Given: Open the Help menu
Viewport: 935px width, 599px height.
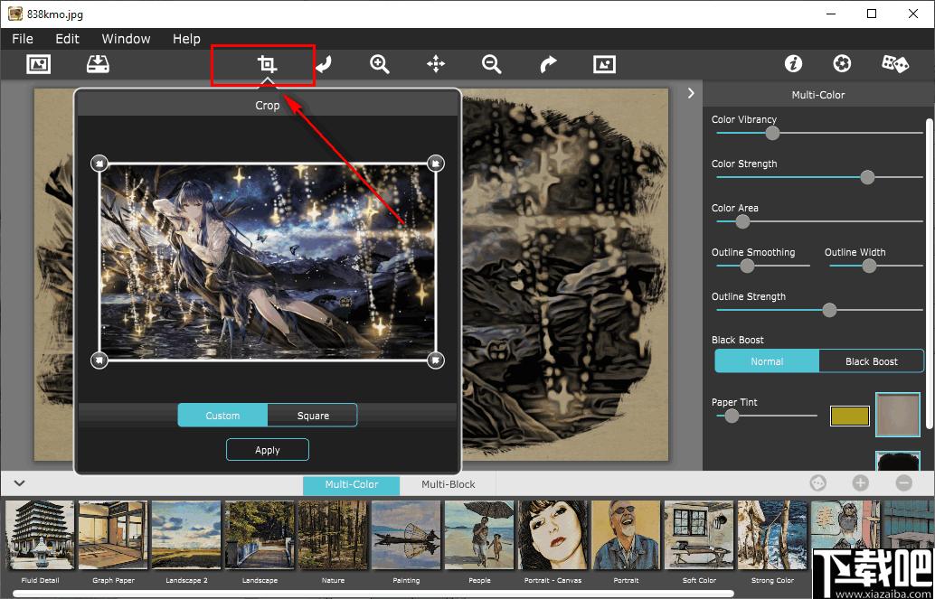Looking at the screenshot, I should tap(186, 39).
